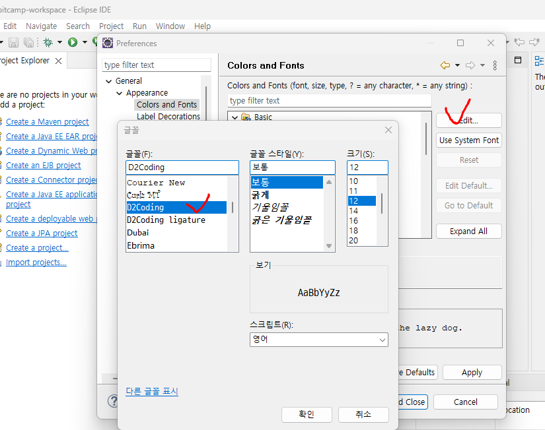Image resolution: width=545 pixels, height=430 pixels.
Task: Select 굵게 bold style
Action: coord(287,195)
